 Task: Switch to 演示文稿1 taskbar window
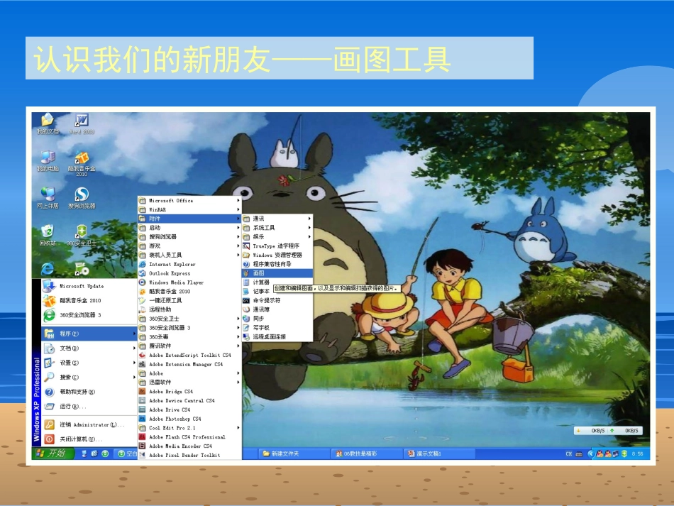[439, 453]
